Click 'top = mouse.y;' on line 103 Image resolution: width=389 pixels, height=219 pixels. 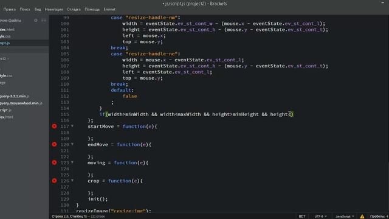(142, 42)
